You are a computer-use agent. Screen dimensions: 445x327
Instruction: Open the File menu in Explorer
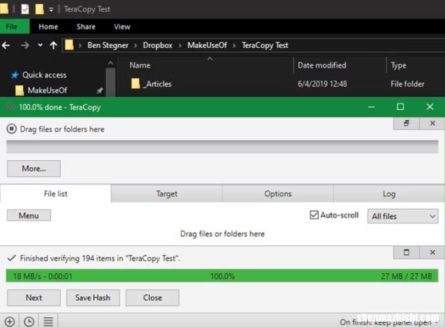(x=14, y=26)
